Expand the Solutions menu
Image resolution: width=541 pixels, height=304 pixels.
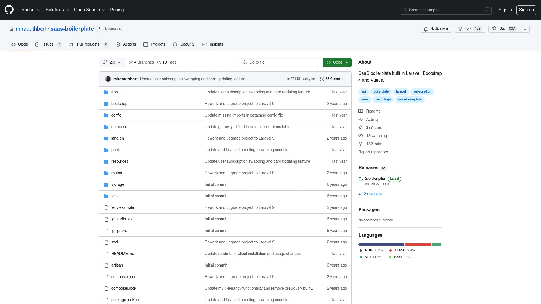coord(57,10)
